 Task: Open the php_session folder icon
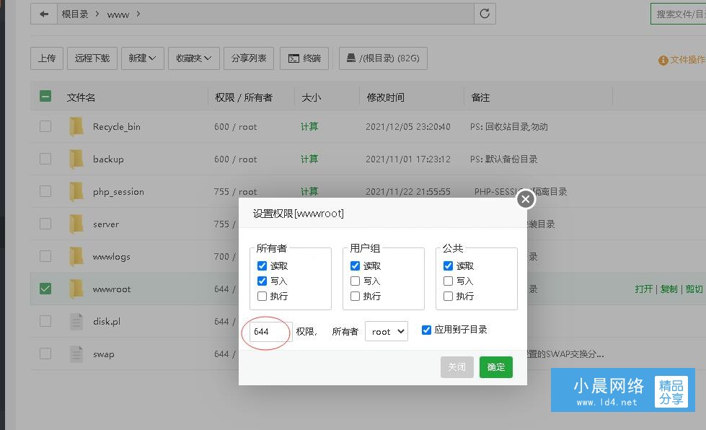tap(76, 191)
